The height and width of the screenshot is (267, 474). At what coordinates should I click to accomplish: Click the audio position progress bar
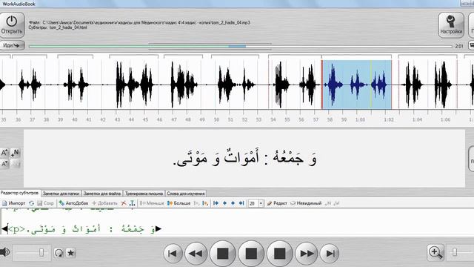click(240, 46)
